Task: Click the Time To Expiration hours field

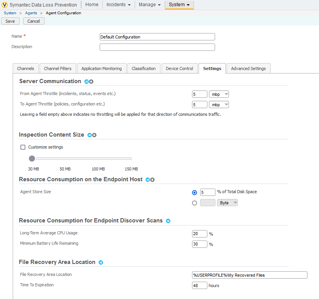Action: 199,285
